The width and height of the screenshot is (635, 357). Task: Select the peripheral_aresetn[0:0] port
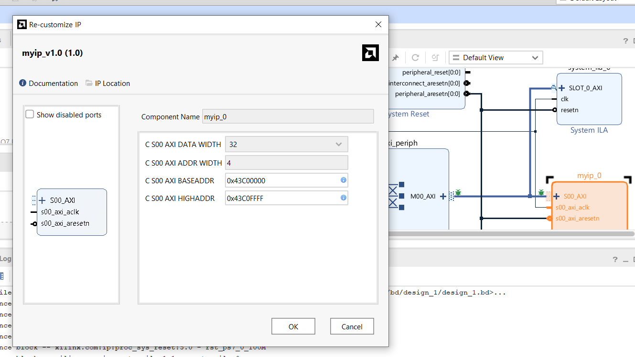coord(428,94)
